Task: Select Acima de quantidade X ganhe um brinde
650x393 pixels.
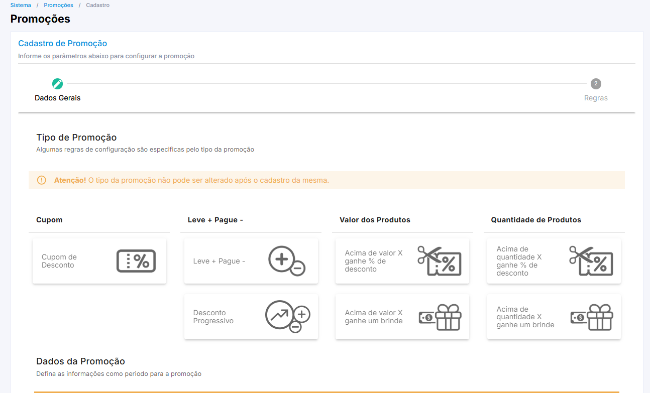Action: point(525,317)
